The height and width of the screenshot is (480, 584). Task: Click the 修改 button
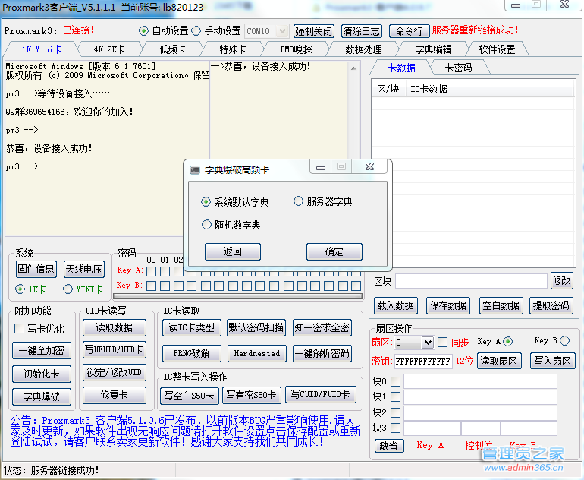coord(562,280)
